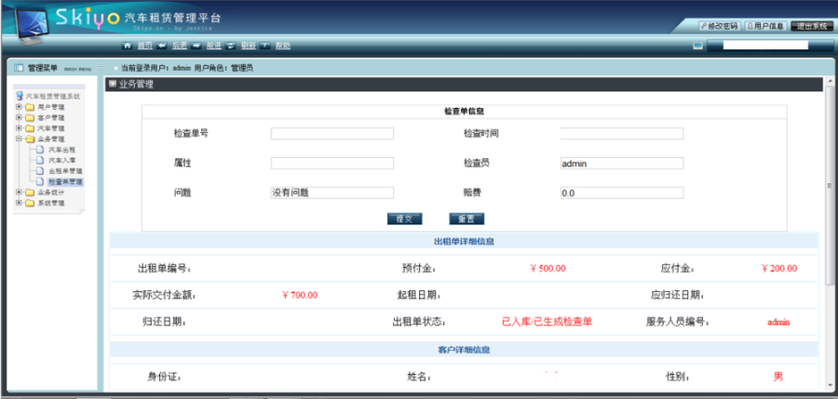This screenshot has width=838, height=399.
Task: Go forward with the 前进 link
Action: 214,46
